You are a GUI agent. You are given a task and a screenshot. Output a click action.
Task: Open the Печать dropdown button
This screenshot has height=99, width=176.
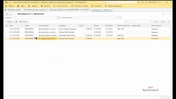[x=24, y=21]
